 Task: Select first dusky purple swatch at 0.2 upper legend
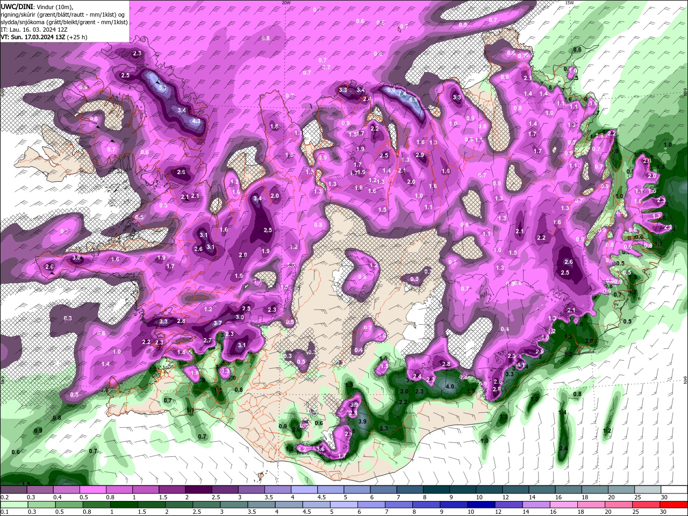13,490
